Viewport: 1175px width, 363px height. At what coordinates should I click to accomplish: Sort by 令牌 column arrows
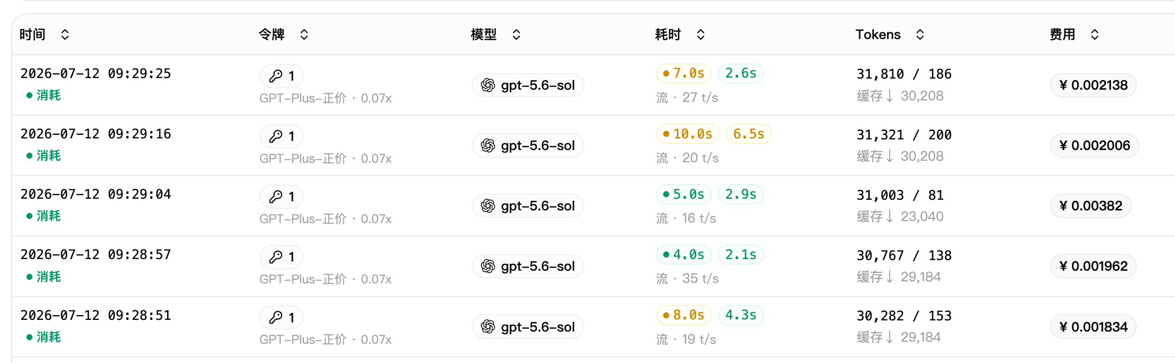coord(304,34)
